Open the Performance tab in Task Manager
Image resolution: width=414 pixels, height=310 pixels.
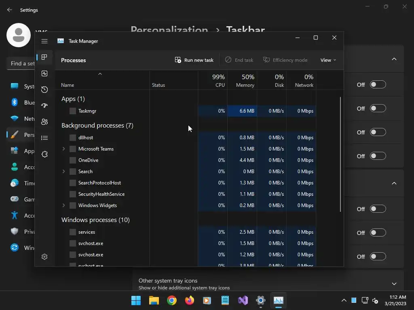pyautogui.click(x=44, y=73)
